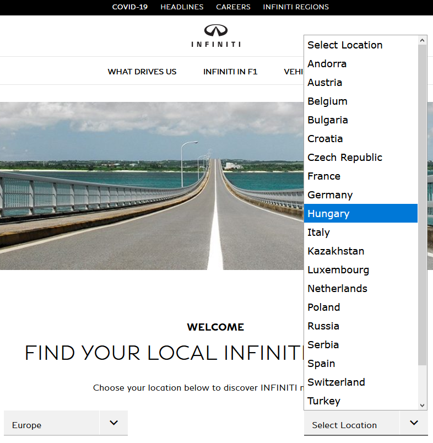Click the dropdown list scrollbar thumb
The height and width of the screenshot is (443, 433).
pyautogui.click(x=422, y=205)
